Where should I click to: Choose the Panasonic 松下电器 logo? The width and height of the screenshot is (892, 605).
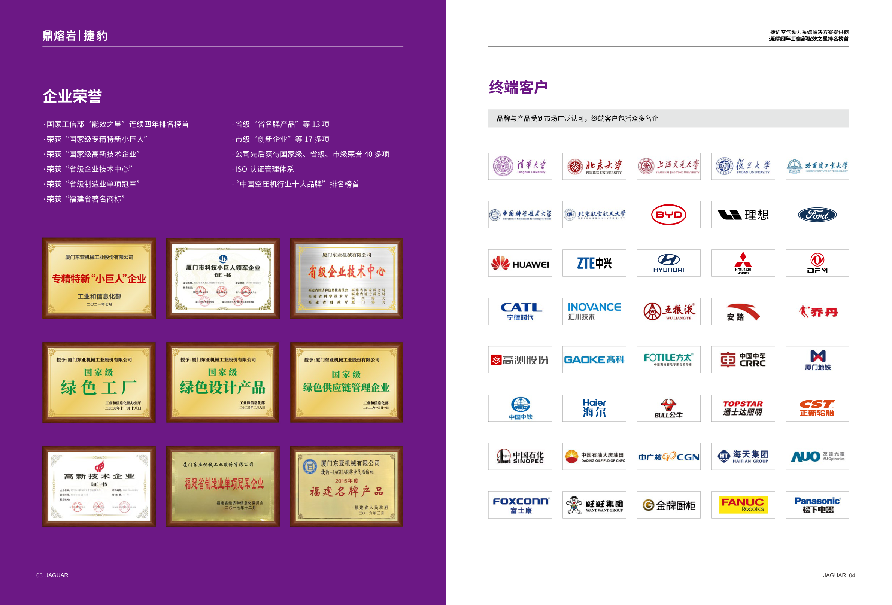[x=817, y=505]
